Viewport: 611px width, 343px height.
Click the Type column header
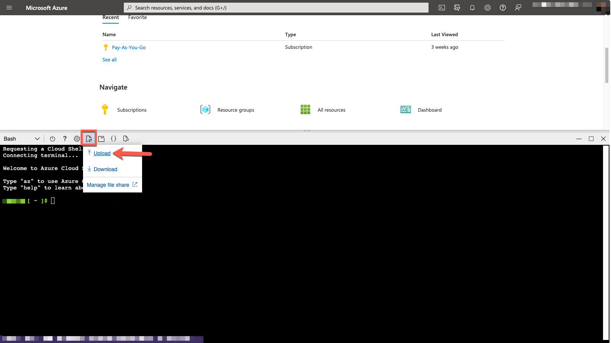[290, 34]
